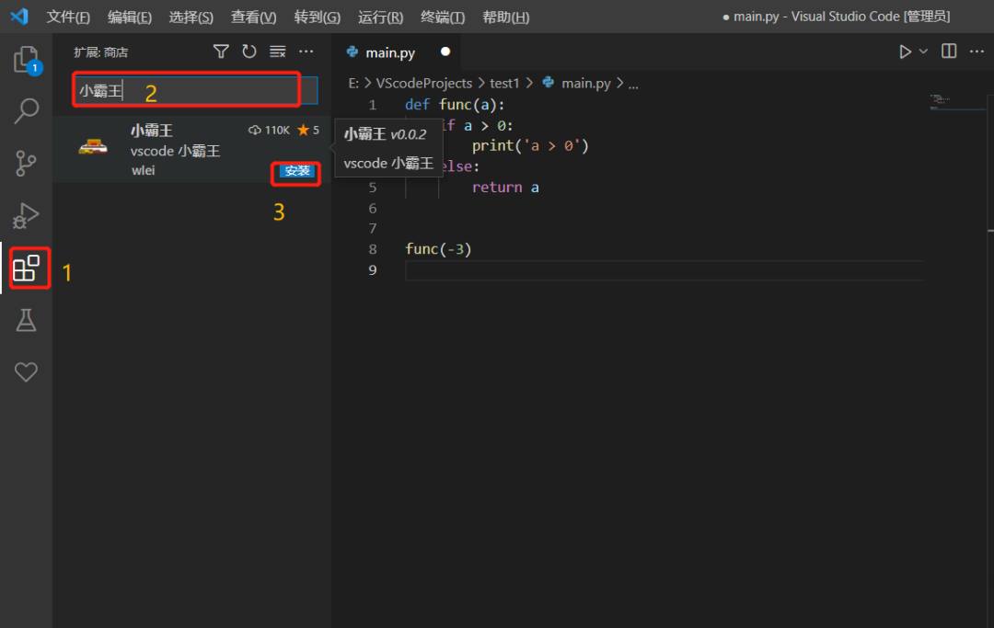The image size is (994, 628).
Task: Split the editor to the right
Action: (949, 51)
